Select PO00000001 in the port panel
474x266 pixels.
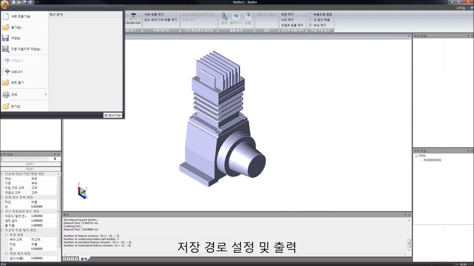tap(433, 160)
